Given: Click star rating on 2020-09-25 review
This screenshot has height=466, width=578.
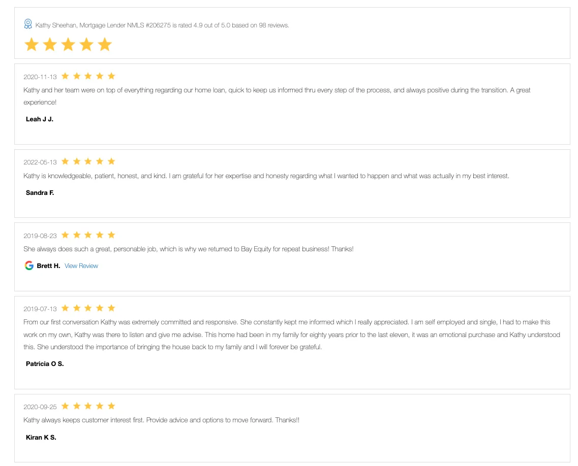Looking at the screenshot, I should point(88,406).
